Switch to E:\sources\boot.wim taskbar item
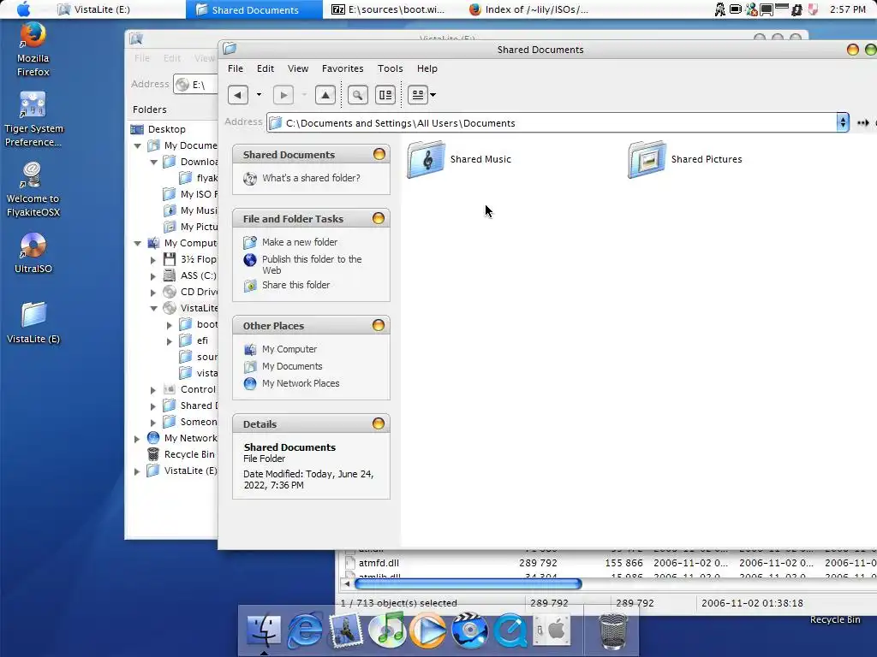This screenshot has width=877, height=657. [391, 9]
